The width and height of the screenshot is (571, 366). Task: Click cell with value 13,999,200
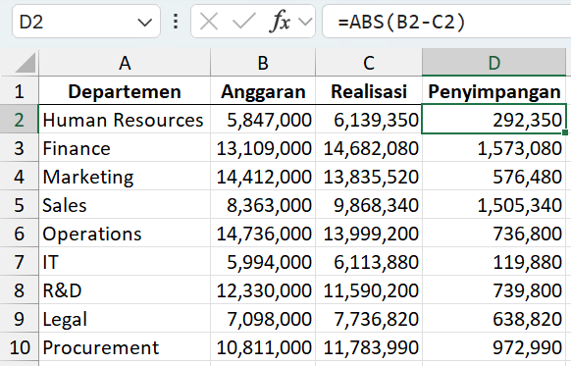pyautogui.click(x=369, y=234)
